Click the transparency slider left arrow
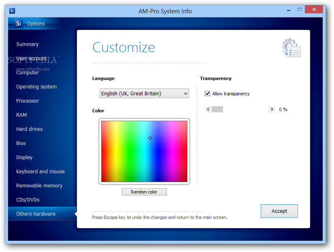The width and height of the screenshot is (334, 252). point(208,109)
